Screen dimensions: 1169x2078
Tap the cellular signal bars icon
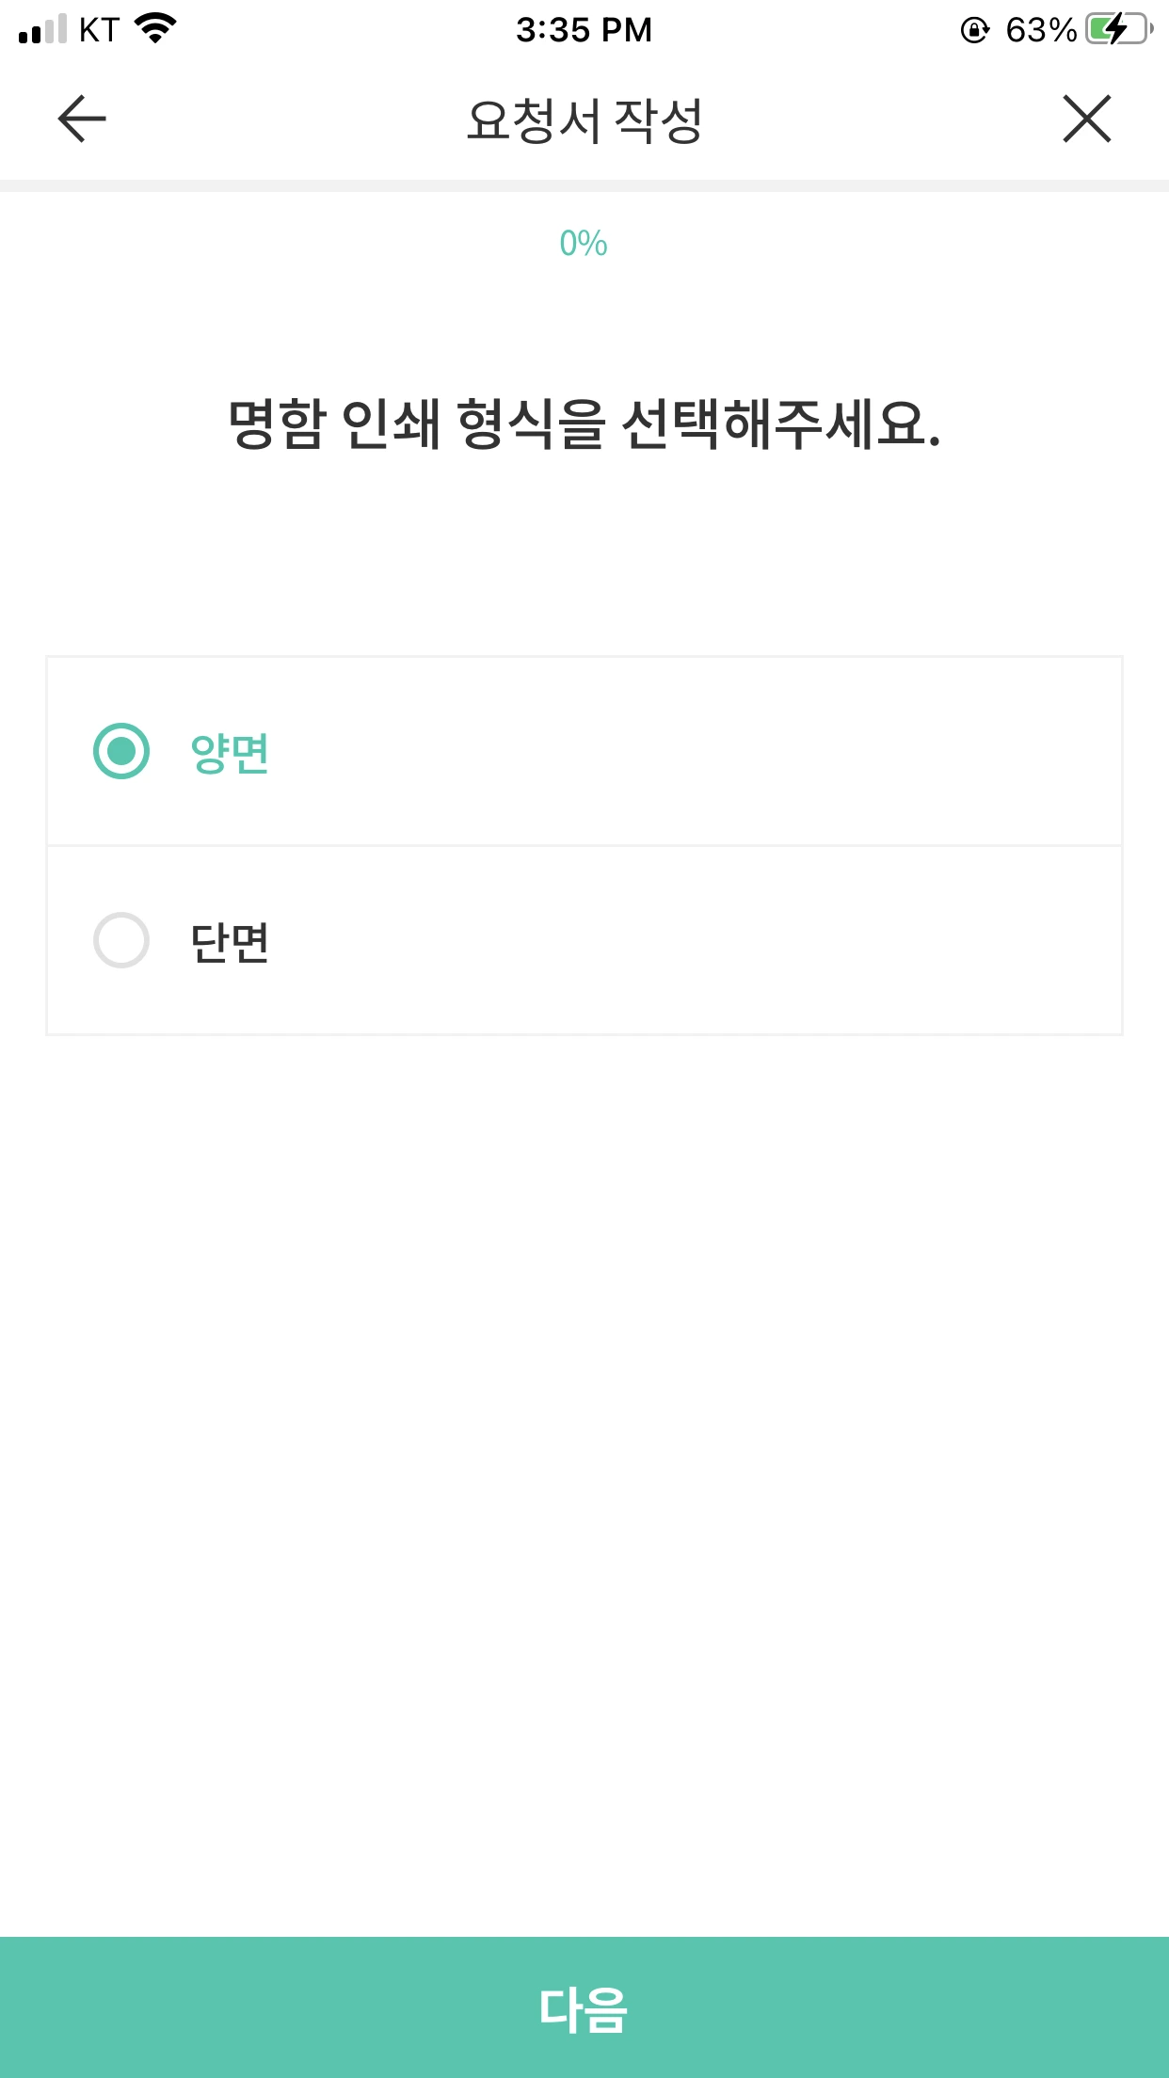point(42,29)
